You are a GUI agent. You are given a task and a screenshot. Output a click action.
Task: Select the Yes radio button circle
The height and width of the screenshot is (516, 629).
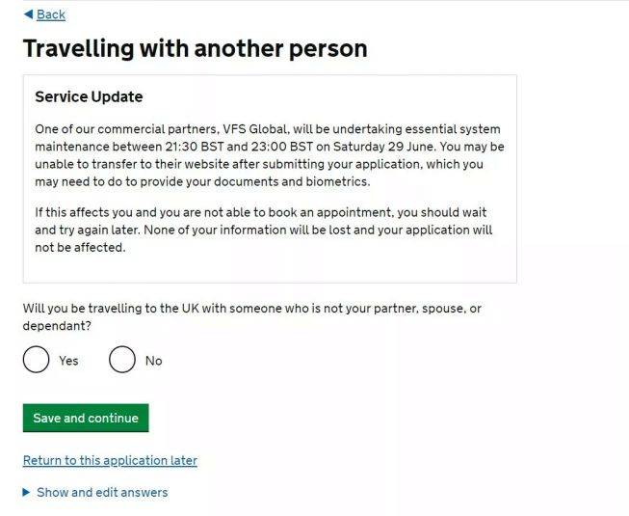click(37, 360)
